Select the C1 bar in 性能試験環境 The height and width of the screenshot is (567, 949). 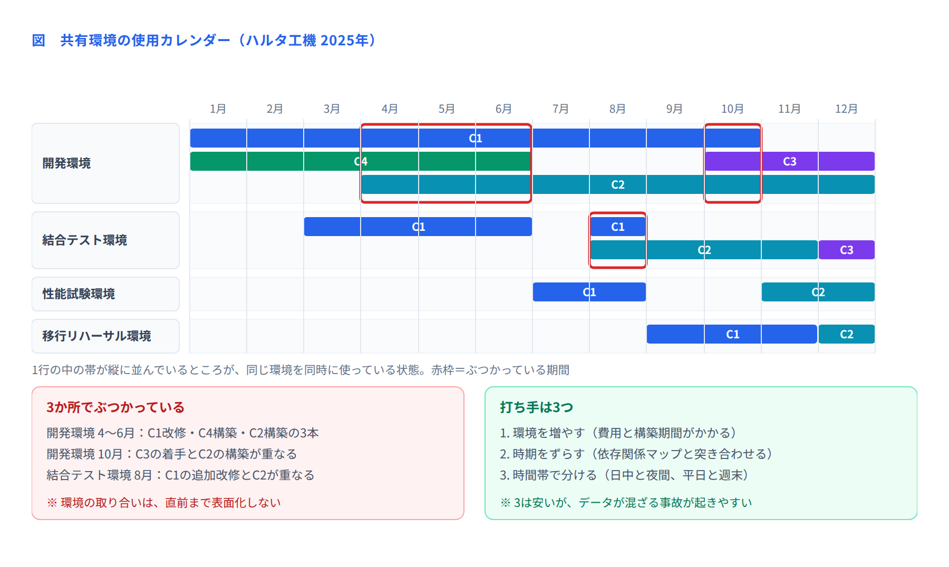(x=589, y=292)
